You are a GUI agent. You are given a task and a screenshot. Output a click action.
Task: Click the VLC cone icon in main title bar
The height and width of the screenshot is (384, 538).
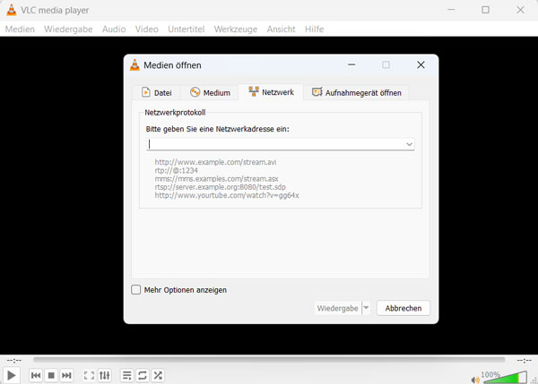pos(12,10)
